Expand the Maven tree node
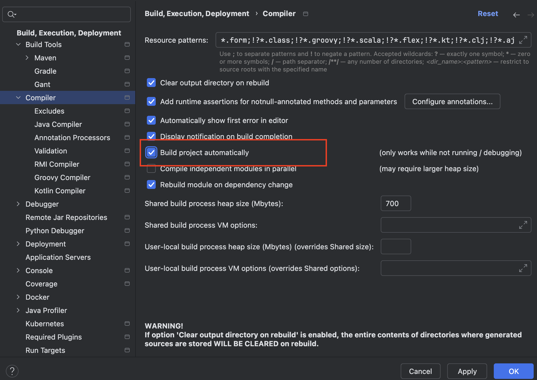The image size is (537, 380). point(27,58)
